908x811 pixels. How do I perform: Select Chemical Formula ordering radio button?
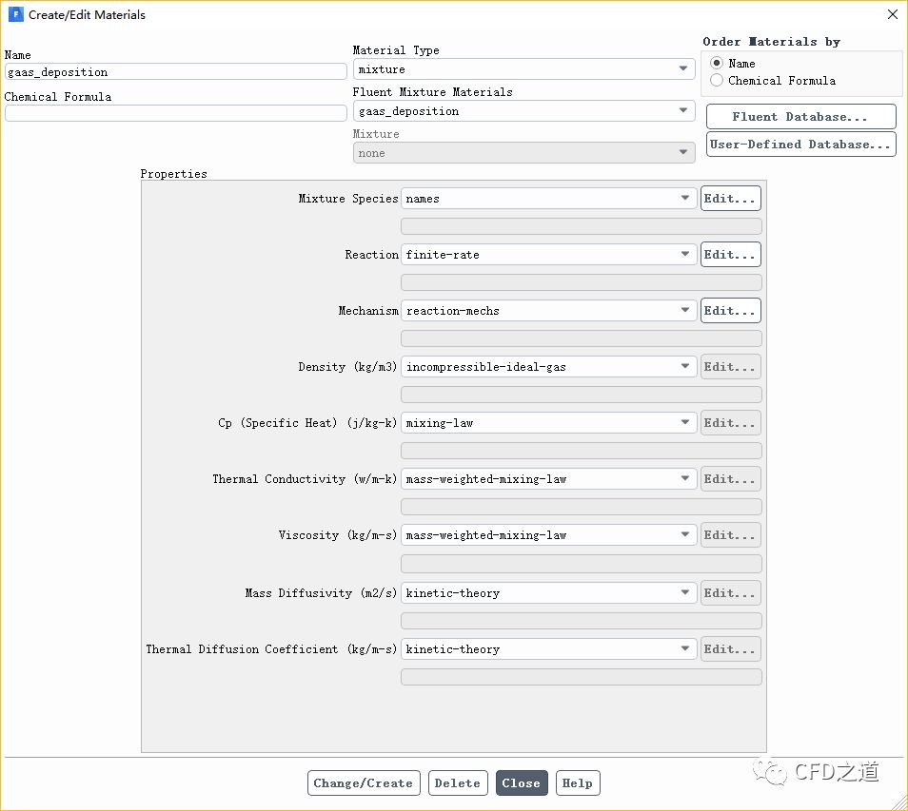click(717, 81)
